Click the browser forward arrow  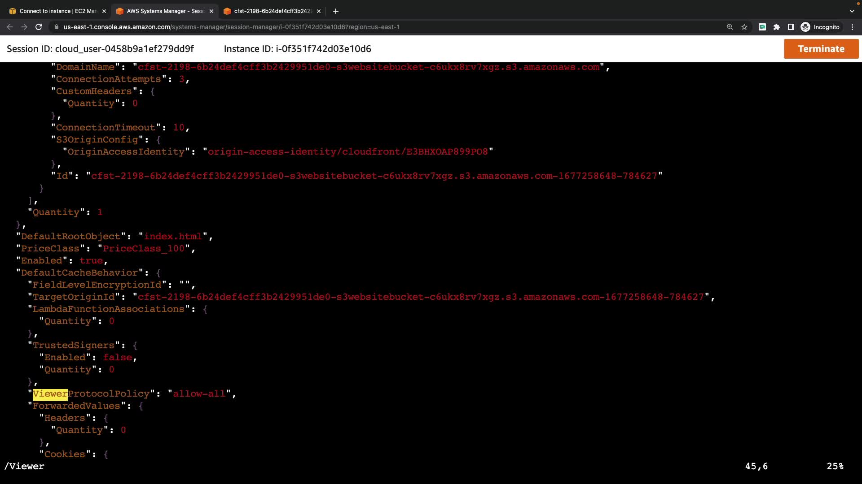click(x=24, y=27)
